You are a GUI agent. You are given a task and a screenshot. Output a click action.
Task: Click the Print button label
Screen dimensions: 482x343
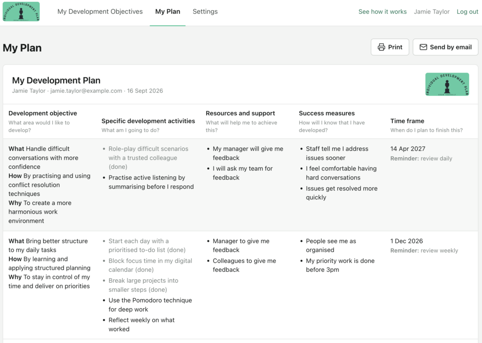pos(395,47)
